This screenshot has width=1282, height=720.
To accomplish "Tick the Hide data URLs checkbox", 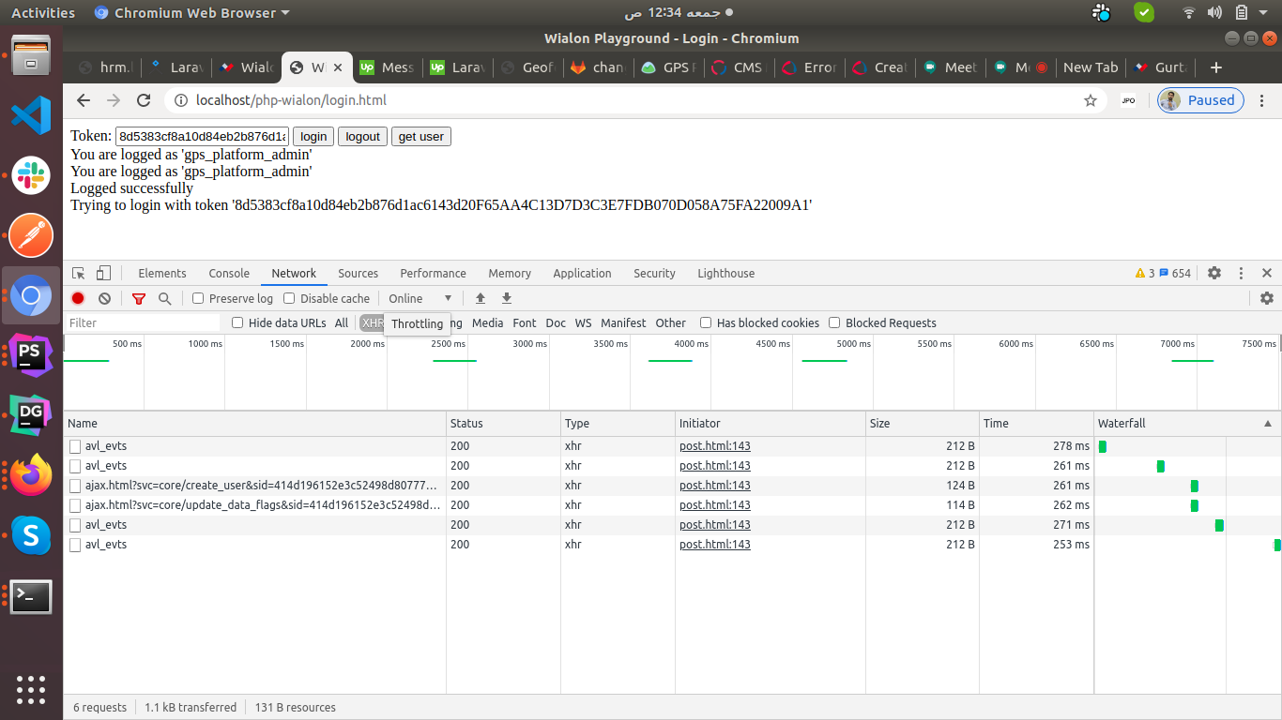I will click(237, 322).
